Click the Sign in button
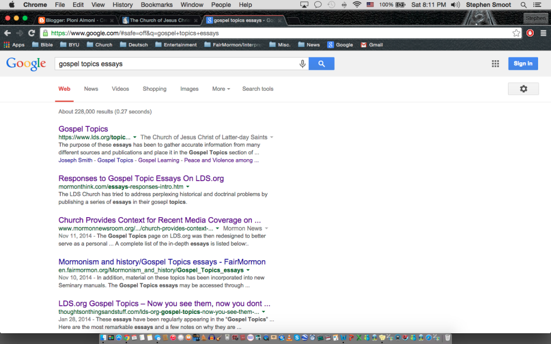This screenshot has width=551, height=344. pyautogui.click(x=523, y=63)
